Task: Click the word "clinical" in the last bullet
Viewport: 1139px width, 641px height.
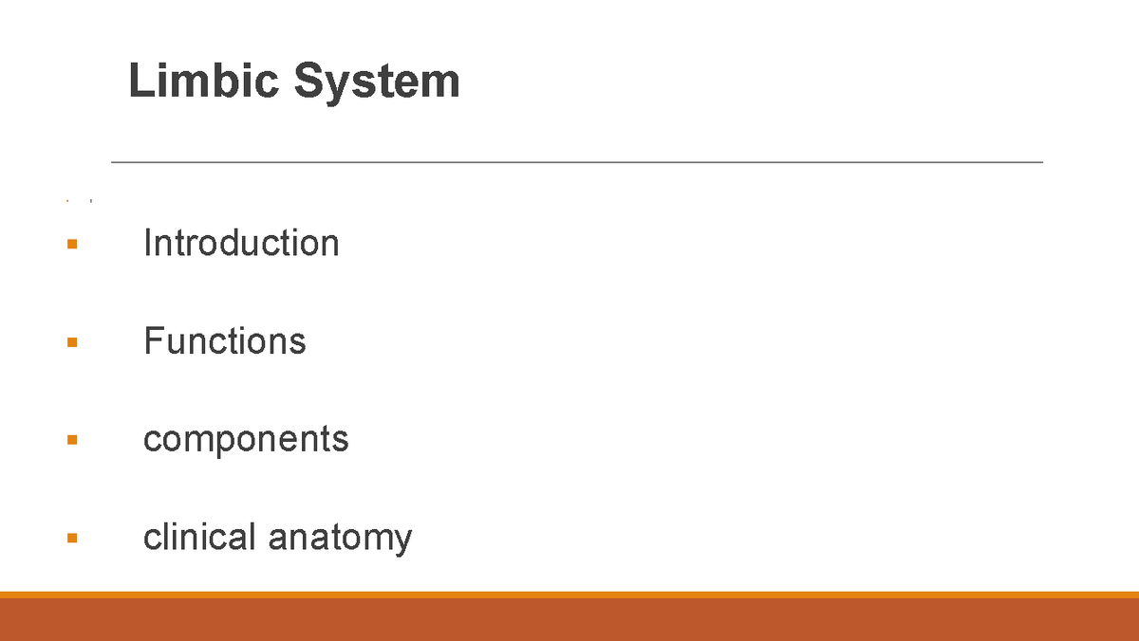Action: pyautogui.click(x=199, y=538)
